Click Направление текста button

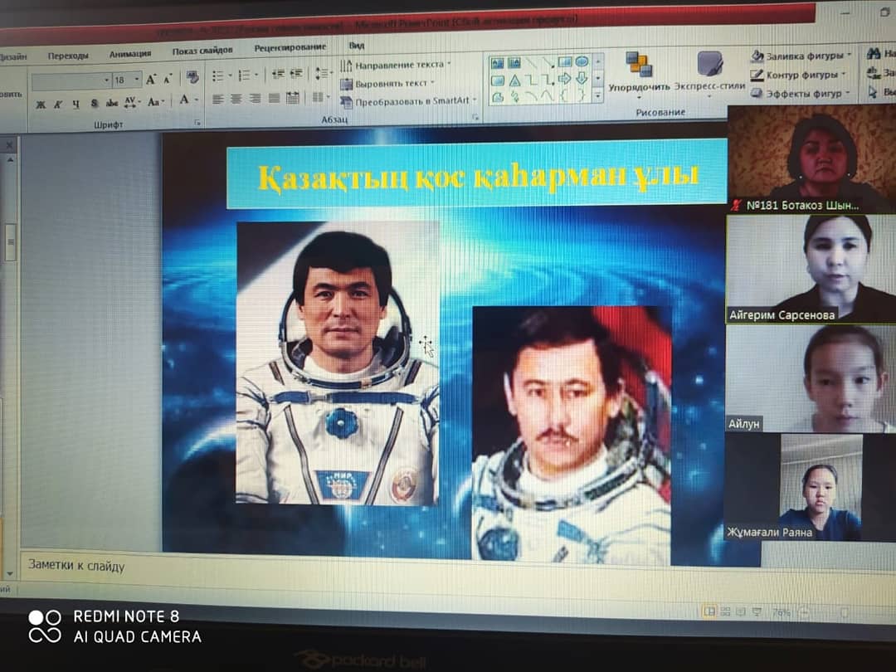coord(396,66)
